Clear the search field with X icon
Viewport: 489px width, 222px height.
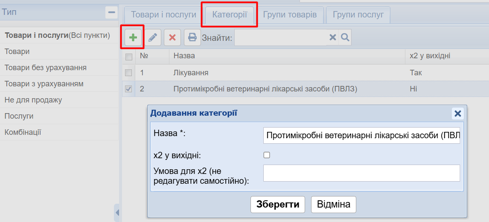[333, 37]
